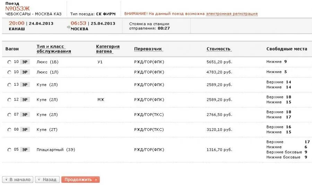Go back with the Назад button
Viewport: 312px width, 185px height.
[47, 179]
